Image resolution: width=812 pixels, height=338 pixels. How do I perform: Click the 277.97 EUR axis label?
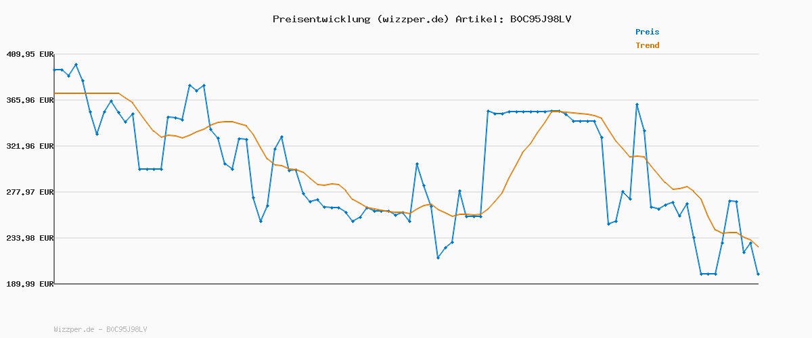click(x=30, y=192)
